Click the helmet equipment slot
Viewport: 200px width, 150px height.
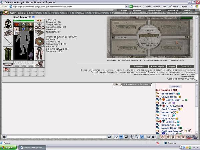(x=8, y=24)
